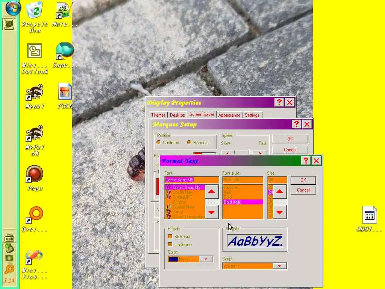Click the AaBbYyZz sample preview box
The height and width of the screenshot is (289, 385).
(255, 241)
